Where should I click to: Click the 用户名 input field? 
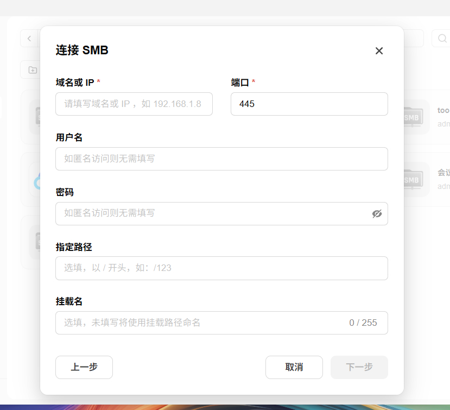click(222, 159)
